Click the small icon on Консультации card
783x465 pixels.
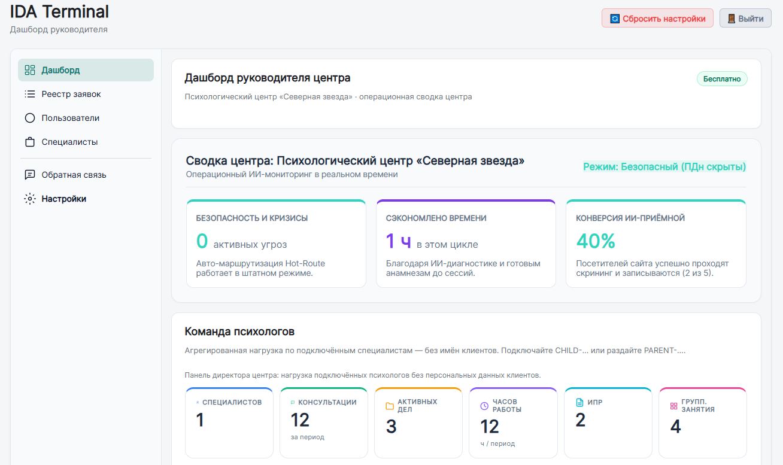click(x=293, y=402)
